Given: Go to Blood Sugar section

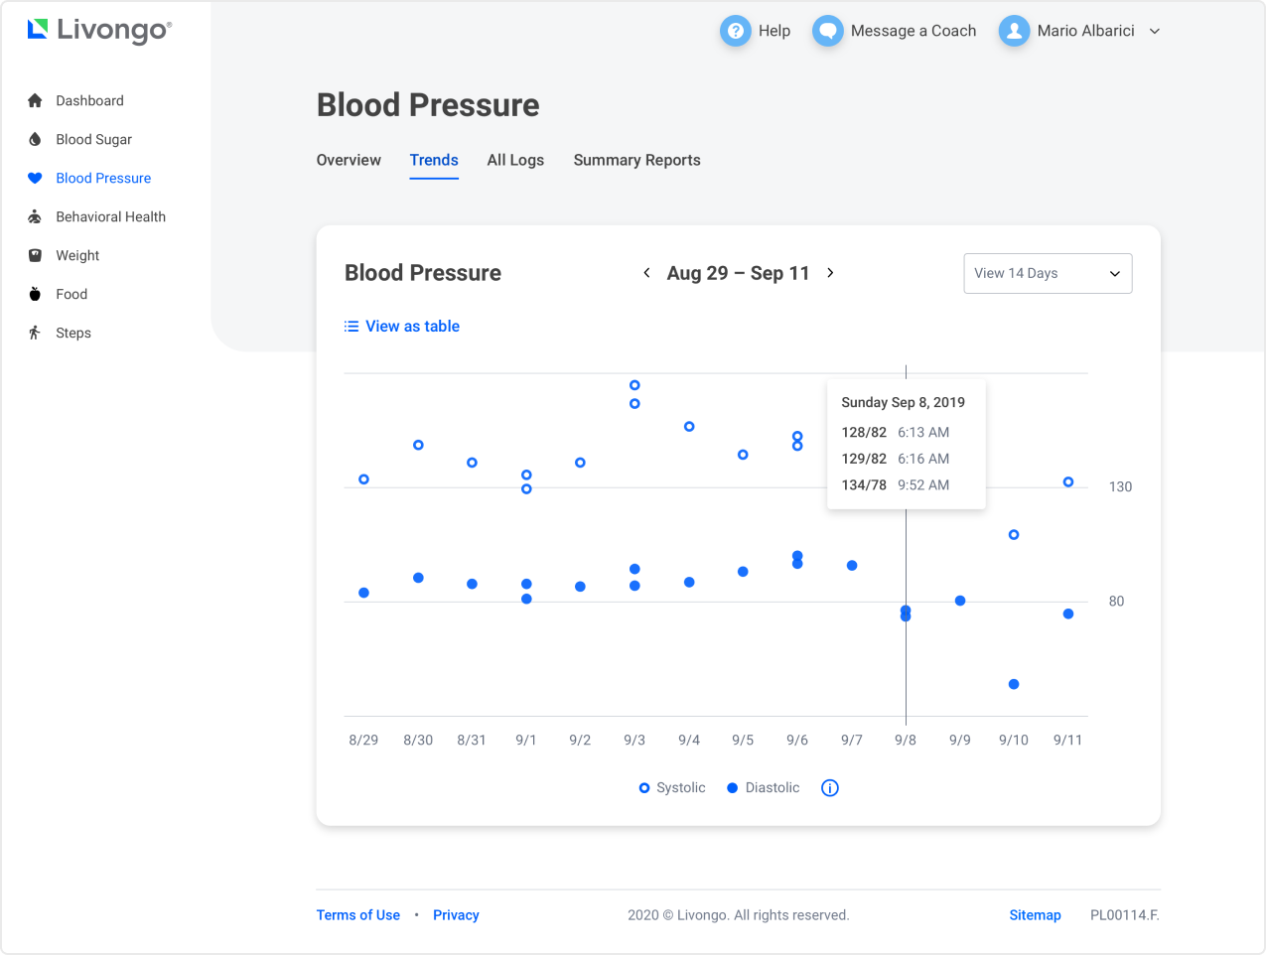Looking at the screenshot, I should (93, 139).
